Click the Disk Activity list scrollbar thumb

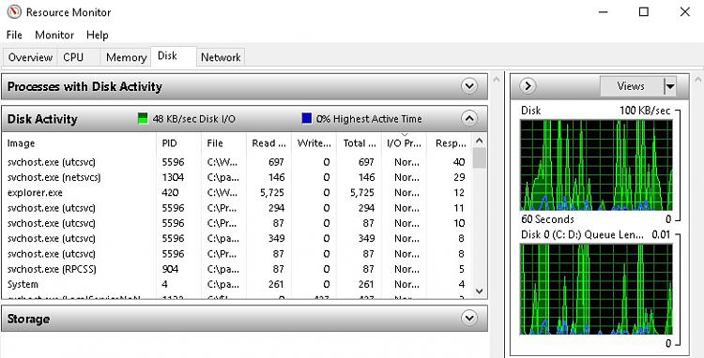pos(479,157)
